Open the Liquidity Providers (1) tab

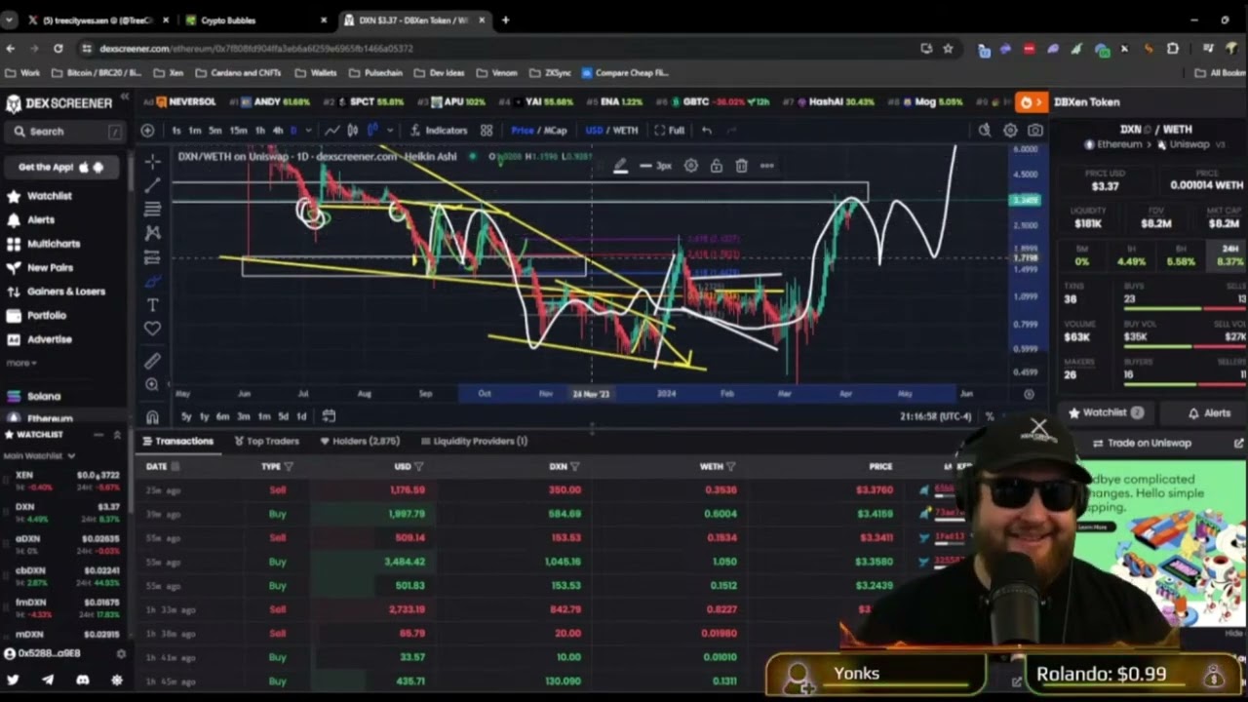474,441
